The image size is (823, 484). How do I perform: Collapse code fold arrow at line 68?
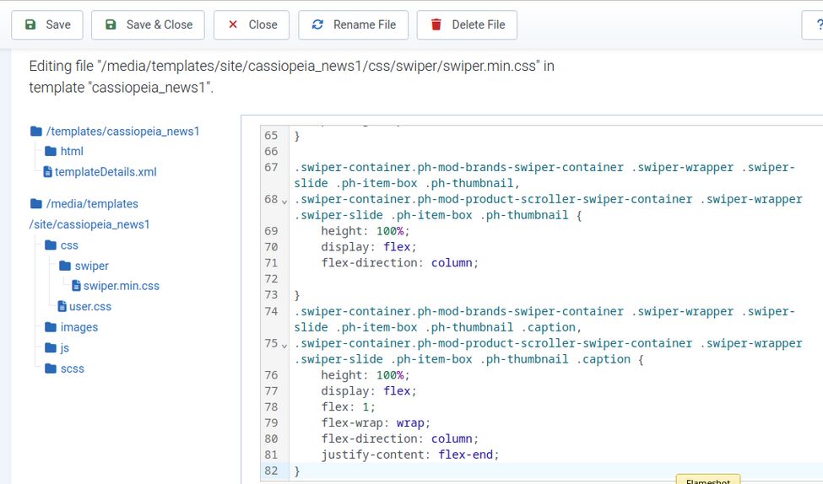pos(284,202)
